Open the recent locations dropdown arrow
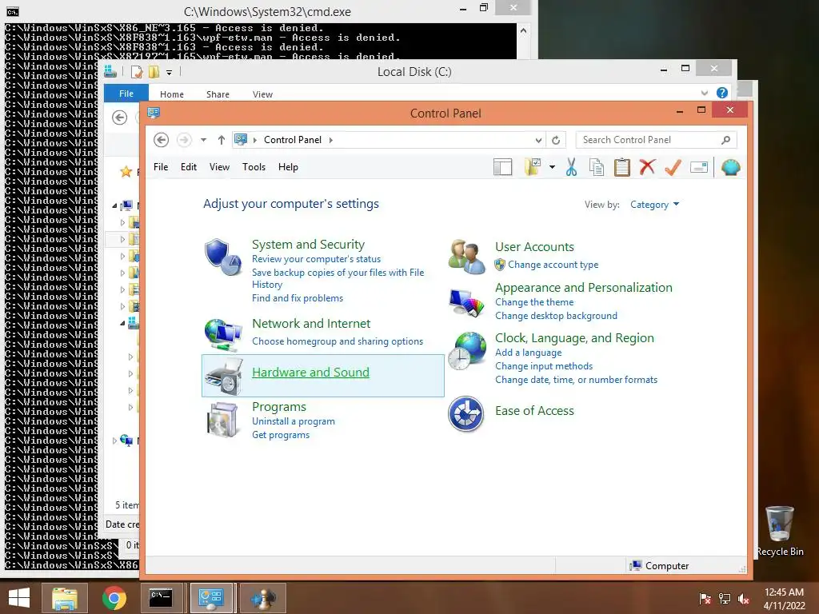Image resolution: width=819 pixels, height=614 pixels. (x=204, y=140)
